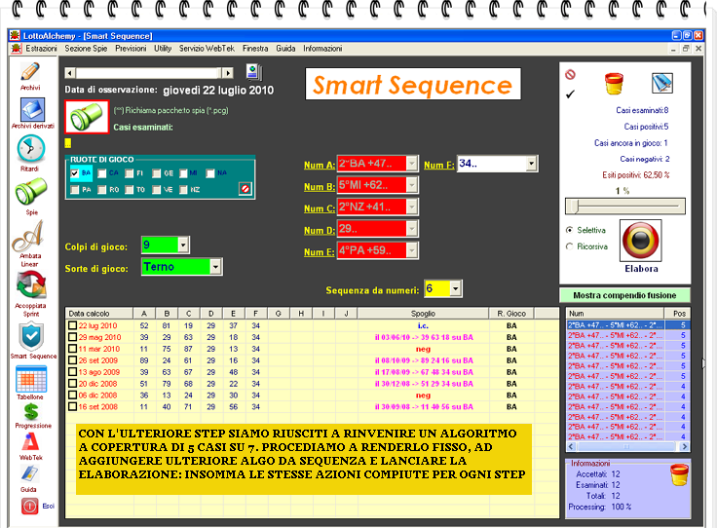Click the LottoAlchemy title bar icon
Screen dimensions: 717x528
coord(16,36)
